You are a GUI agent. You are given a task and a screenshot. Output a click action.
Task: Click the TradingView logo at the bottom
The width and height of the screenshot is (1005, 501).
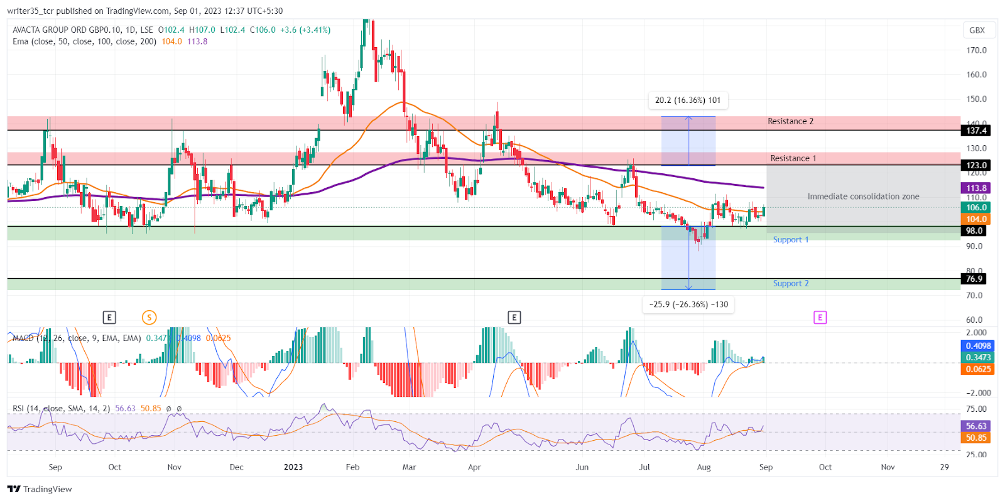40,489
